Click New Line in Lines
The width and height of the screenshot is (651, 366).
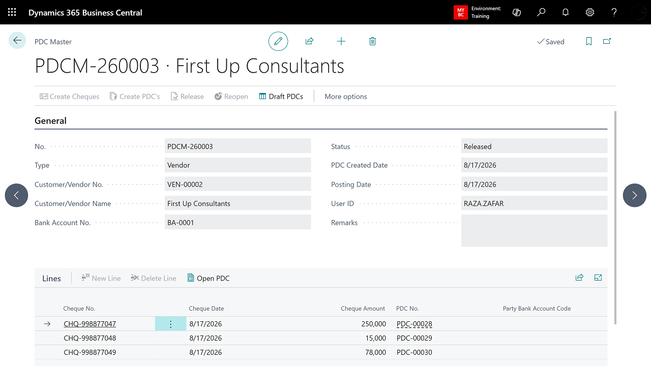click(101, 278)
